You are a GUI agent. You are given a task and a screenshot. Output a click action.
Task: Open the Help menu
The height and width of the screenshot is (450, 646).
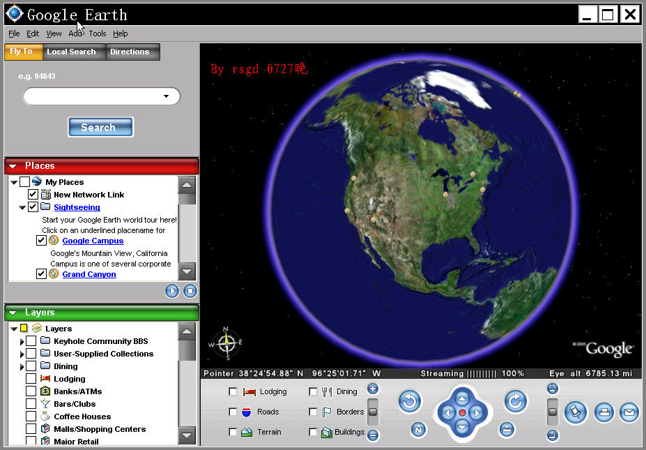(121, 33)
